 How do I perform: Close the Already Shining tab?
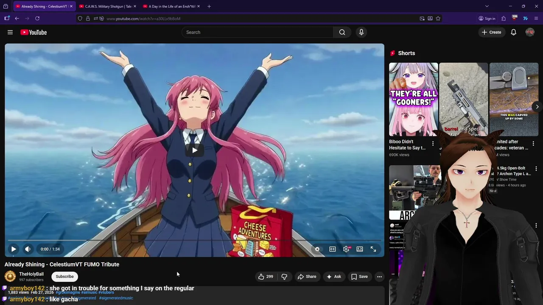71,6
